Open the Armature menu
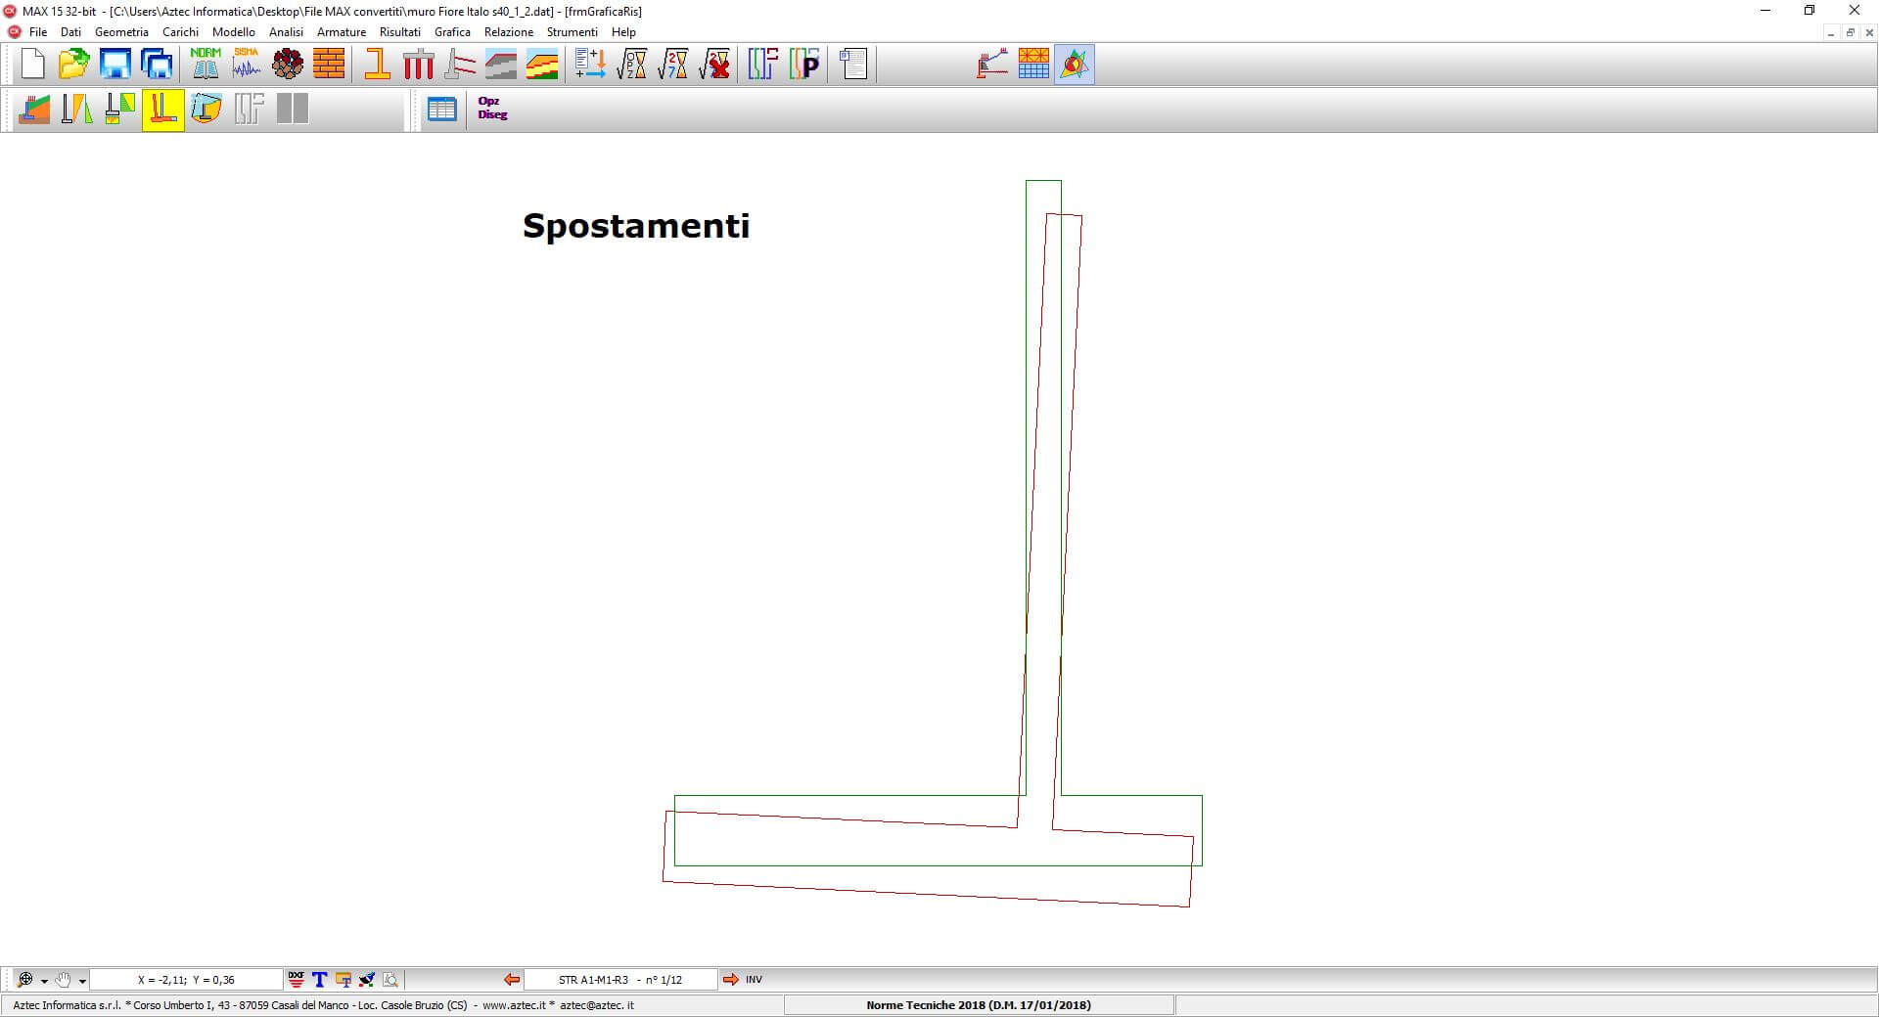Image resolution: width=1879 pixels, height=1017 pixels. tap(341, 32)
